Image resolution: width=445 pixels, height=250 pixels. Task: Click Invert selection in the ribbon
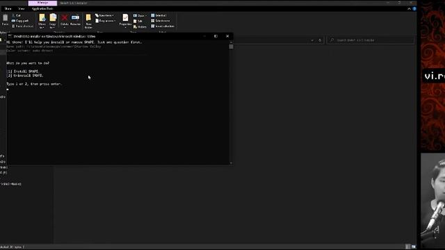click(x=163, y=26)
